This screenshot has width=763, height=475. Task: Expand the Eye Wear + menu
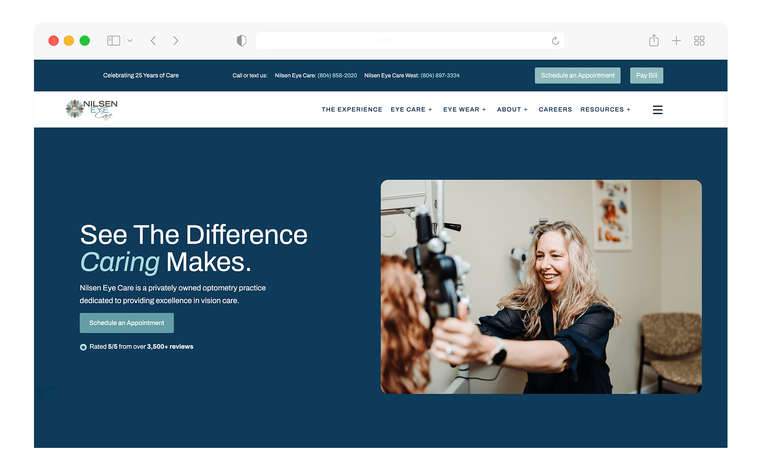(x=464, y=109)
